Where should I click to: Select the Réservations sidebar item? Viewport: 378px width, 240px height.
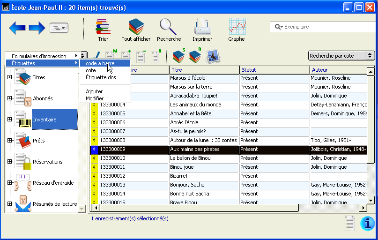point(47,162)
